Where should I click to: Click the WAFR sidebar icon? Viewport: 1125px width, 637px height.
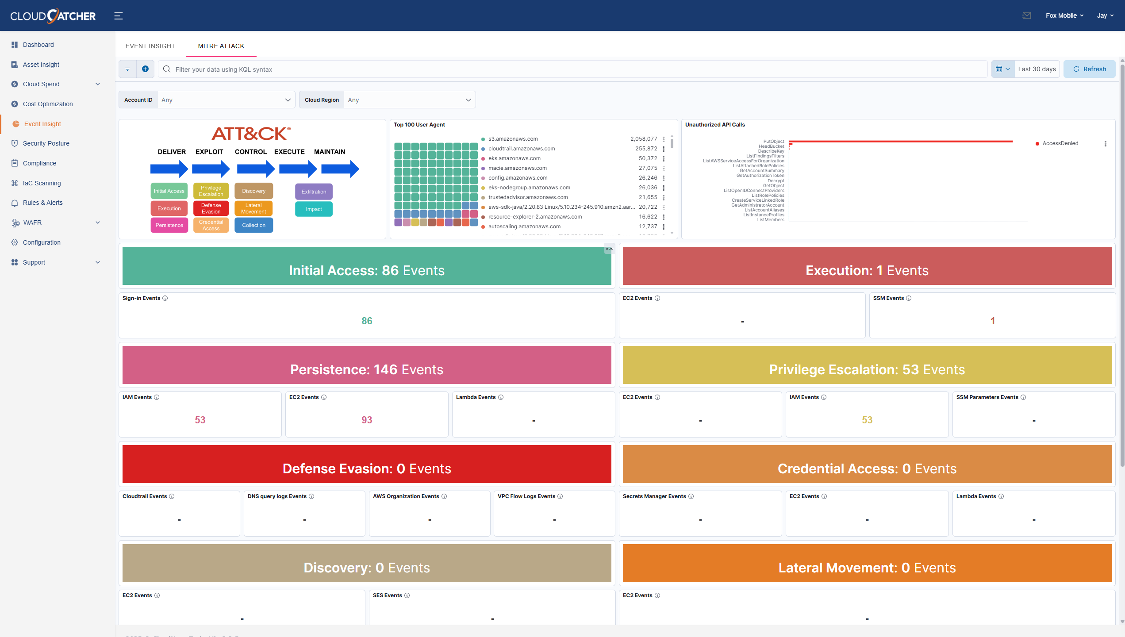(15, 223)
